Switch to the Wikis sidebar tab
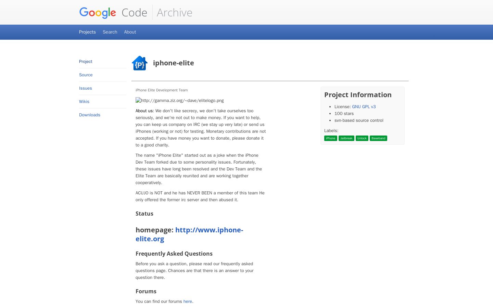This screenshot has width=493, height=308. pyautogui.click(x=84, y=102)
